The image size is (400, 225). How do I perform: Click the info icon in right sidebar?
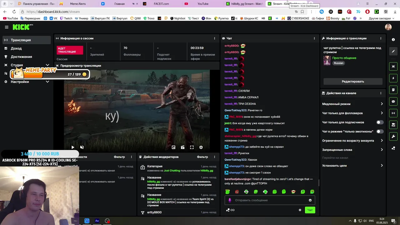(x=393, y=40)
